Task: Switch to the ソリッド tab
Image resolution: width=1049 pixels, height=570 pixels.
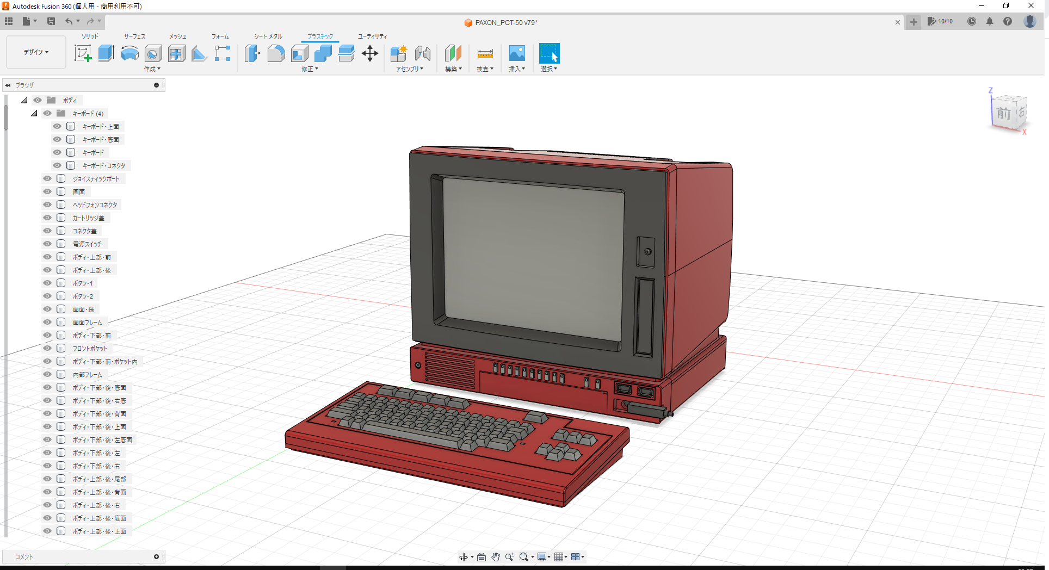Action: 90,36
